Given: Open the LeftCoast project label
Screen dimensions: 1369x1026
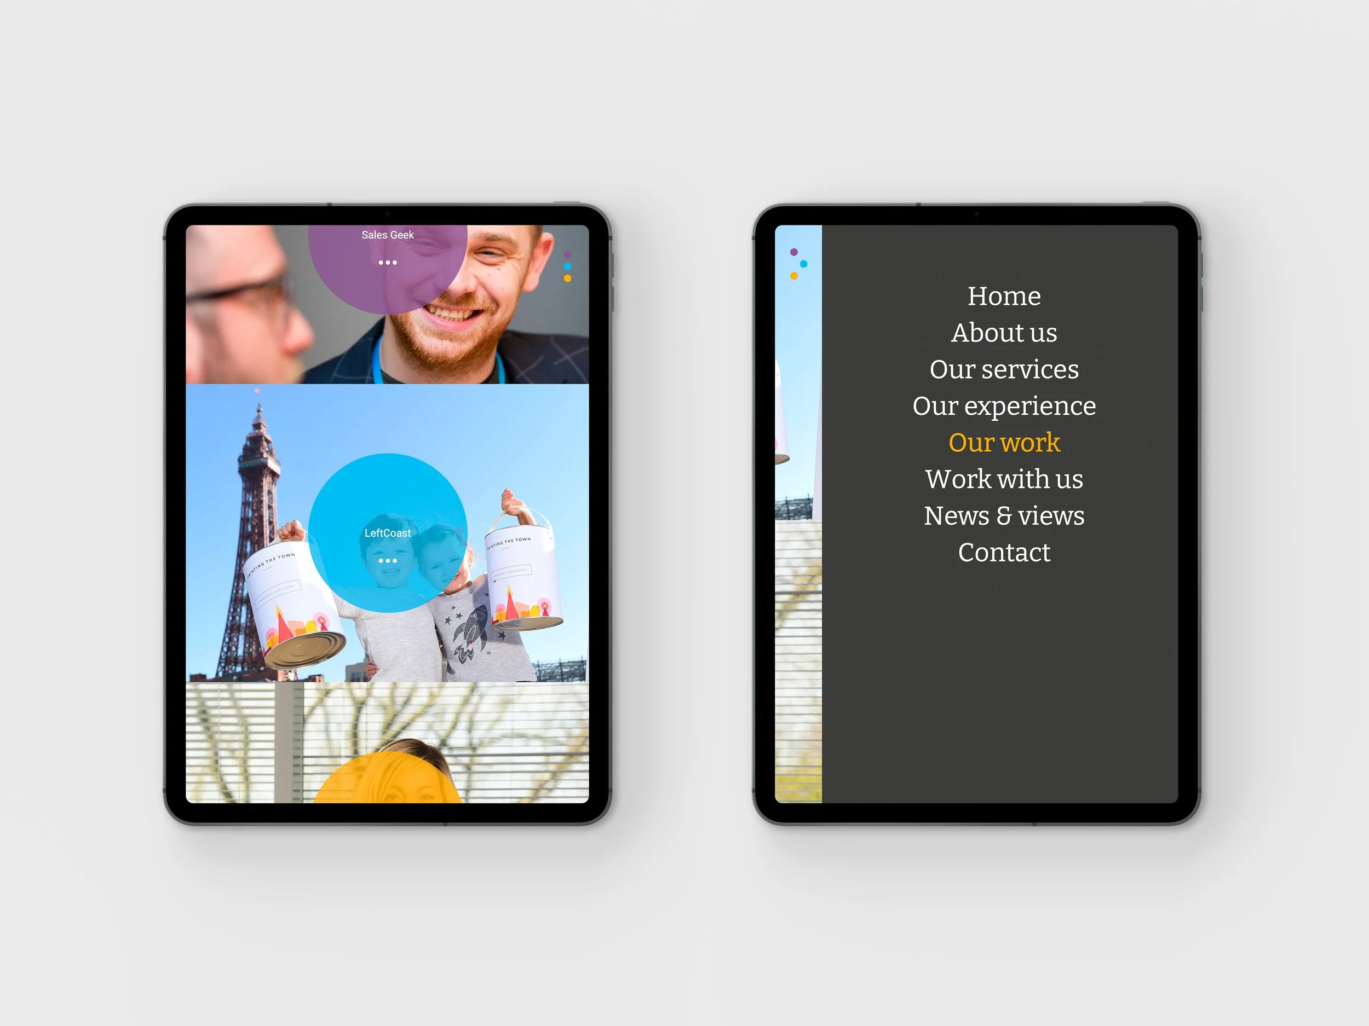Looking at the screenshot, I should [388, 533].
